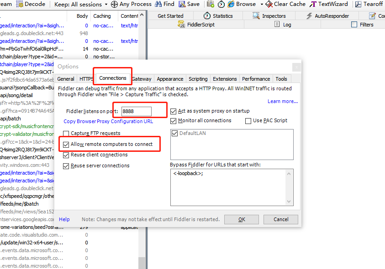Click the Save toolbar icon
The image size is (385, 269).
182,4
